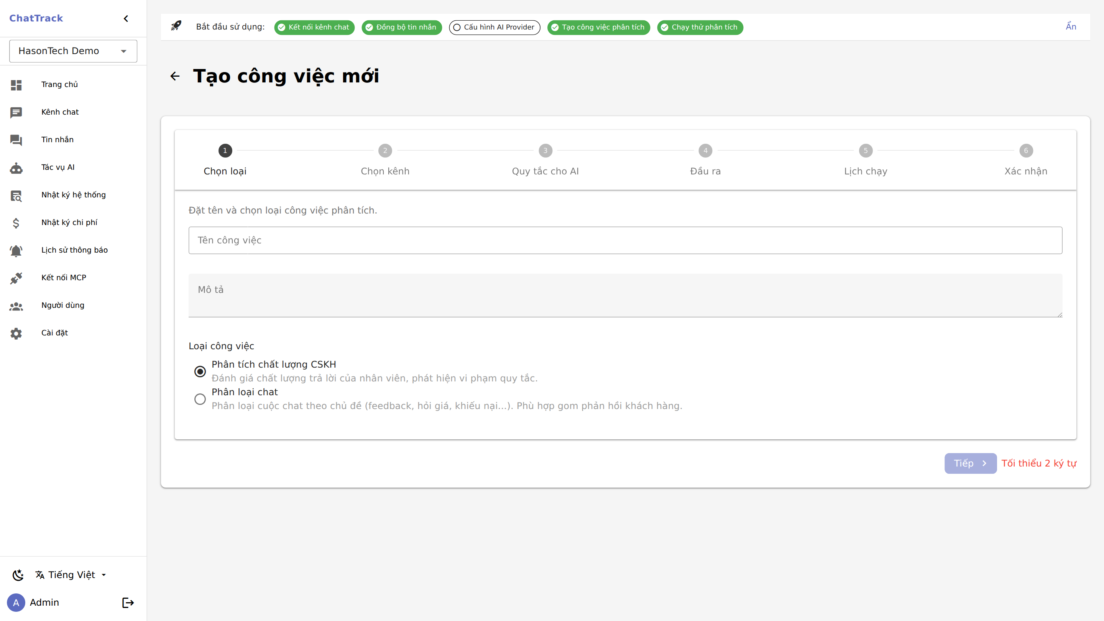This screenshot has height=621, width=1104.
Task: Open Tác vụ AI robot icon
Action: (16, 168)
